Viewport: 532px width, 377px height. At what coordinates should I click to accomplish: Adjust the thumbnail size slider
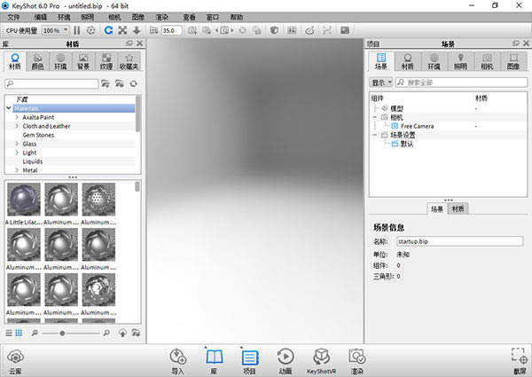coord(62,334)
